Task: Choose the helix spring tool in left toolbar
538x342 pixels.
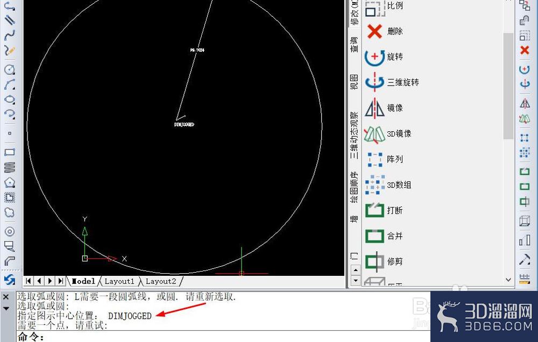Action: 10,167
